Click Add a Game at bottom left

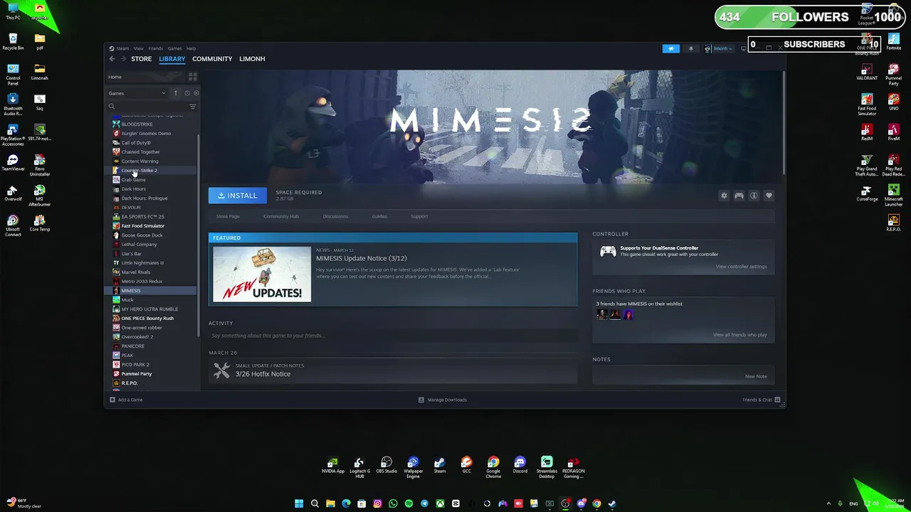point(126,400)
